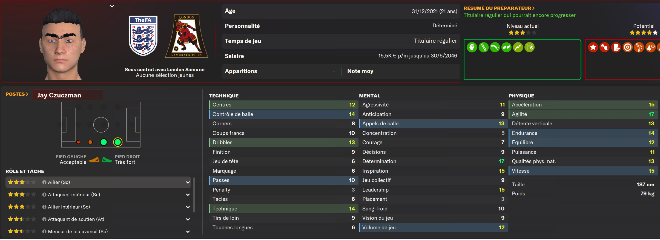The height and width of the screenshot is (240, 660).
Task: Select the Ailier intérieur (So) role
Action: (x=69, y=207)
